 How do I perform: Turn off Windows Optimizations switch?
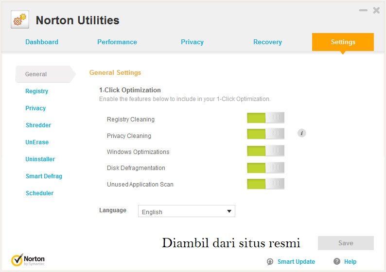(265, 151)
